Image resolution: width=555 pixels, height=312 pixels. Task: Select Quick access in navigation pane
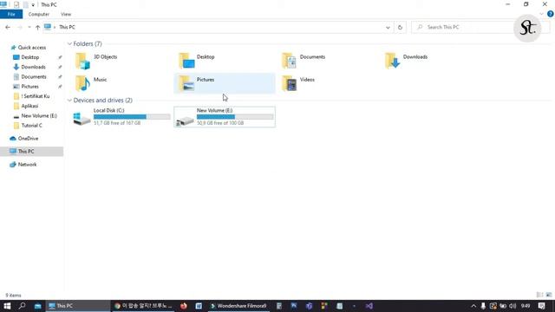click(31, 48)
